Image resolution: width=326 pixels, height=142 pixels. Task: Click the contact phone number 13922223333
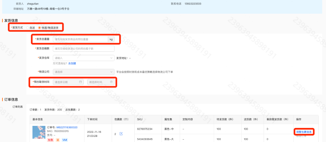coord(193,4)
